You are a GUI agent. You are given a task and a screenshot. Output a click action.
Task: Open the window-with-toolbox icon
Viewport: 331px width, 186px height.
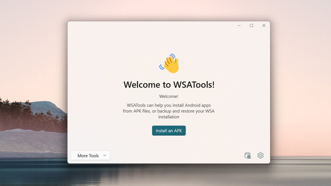pos(248,155)
